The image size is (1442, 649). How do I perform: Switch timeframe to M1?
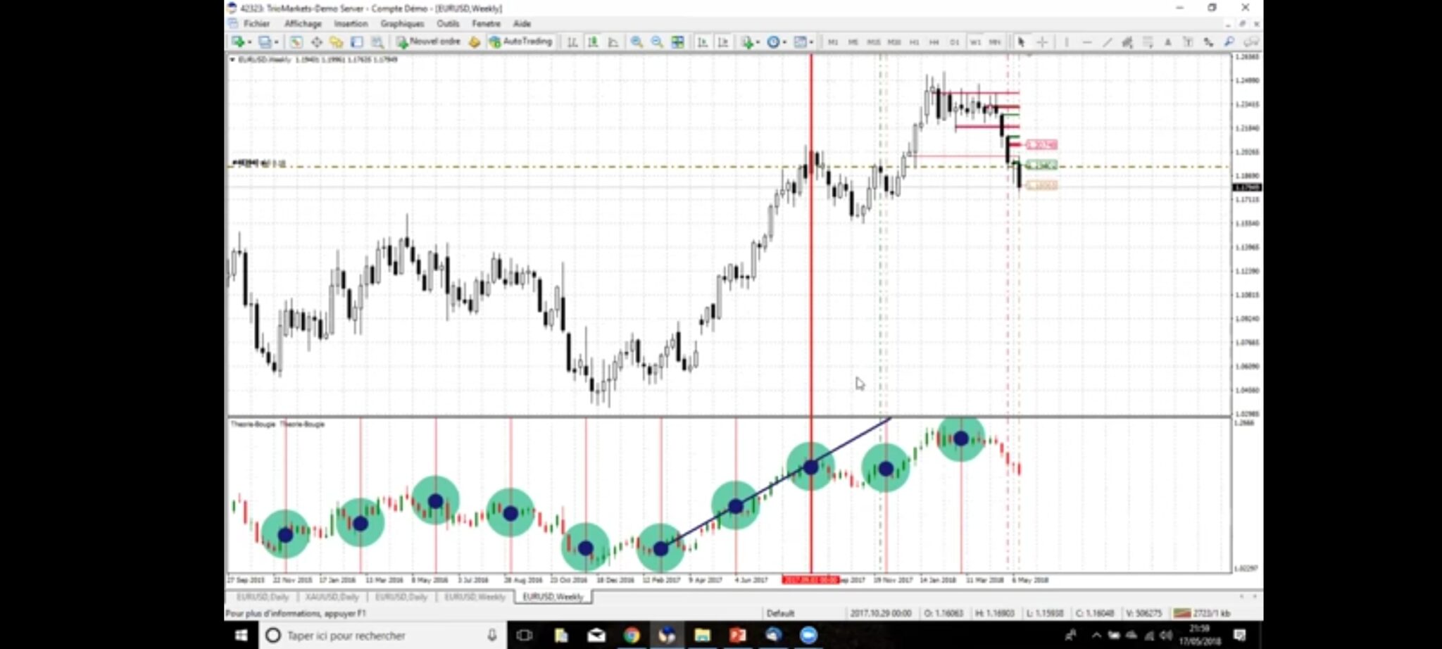point(833,42)
